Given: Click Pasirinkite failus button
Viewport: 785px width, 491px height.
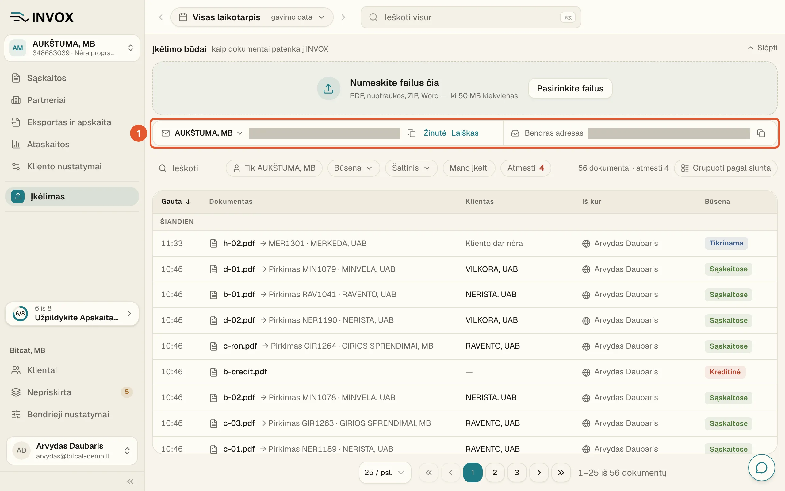Looking at the screenshot, I should 570,88.
